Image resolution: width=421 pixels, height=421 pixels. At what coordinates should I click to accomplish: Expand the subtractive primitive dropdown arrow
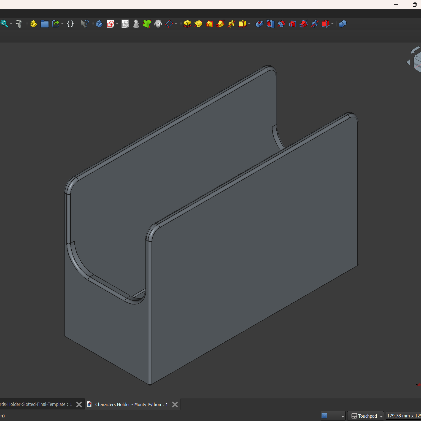click(332, 24)
